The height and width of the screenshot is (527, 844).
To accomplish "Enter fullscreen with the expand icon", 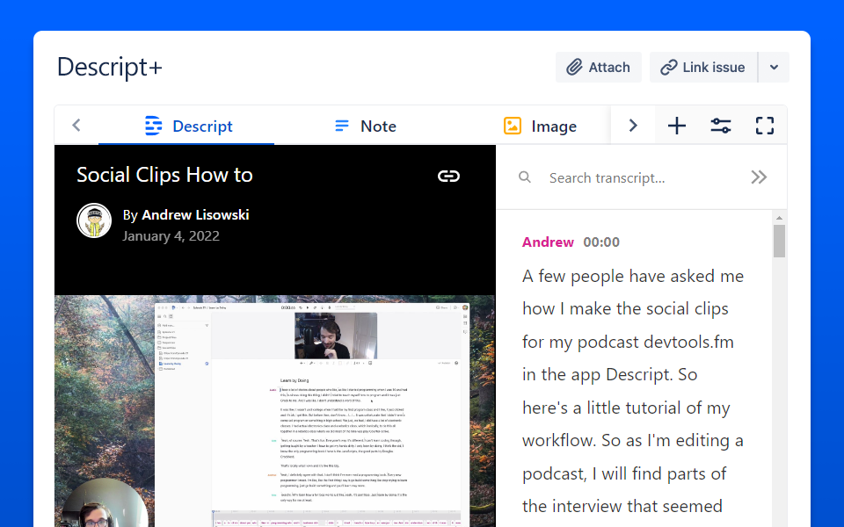I will tap(765, 126).
